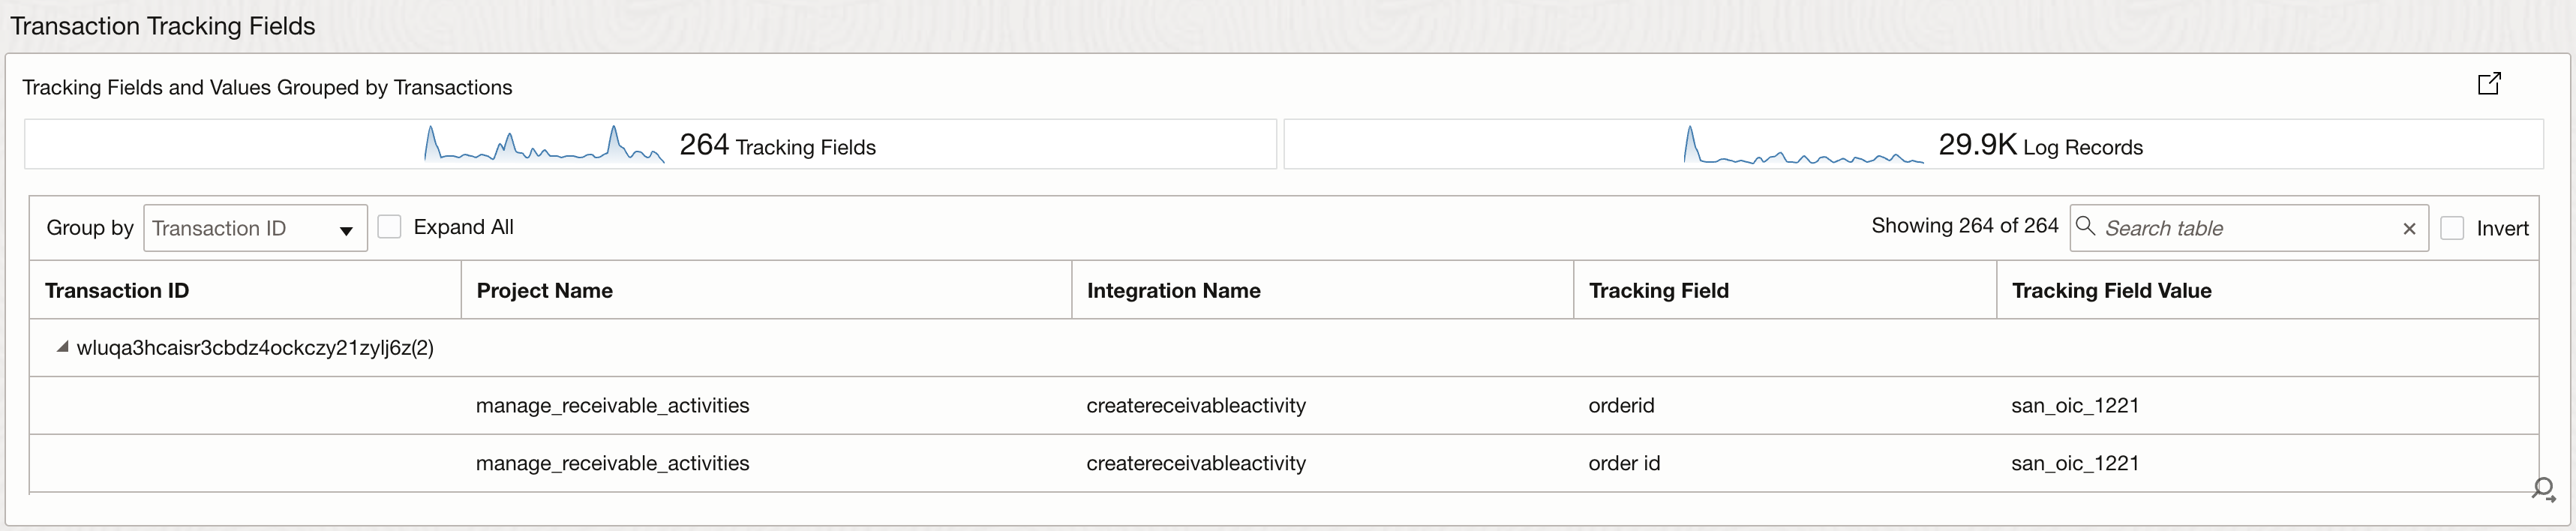Click the Tracking Field column header
Image resolution: width=2576 pixels, height=531 pixels.
point(1658,291)
